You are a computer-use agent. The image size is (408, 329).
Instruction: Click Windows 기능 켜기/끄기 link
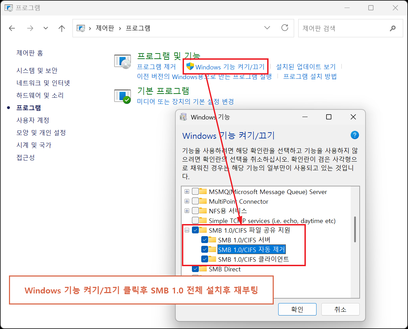[230, 67]
